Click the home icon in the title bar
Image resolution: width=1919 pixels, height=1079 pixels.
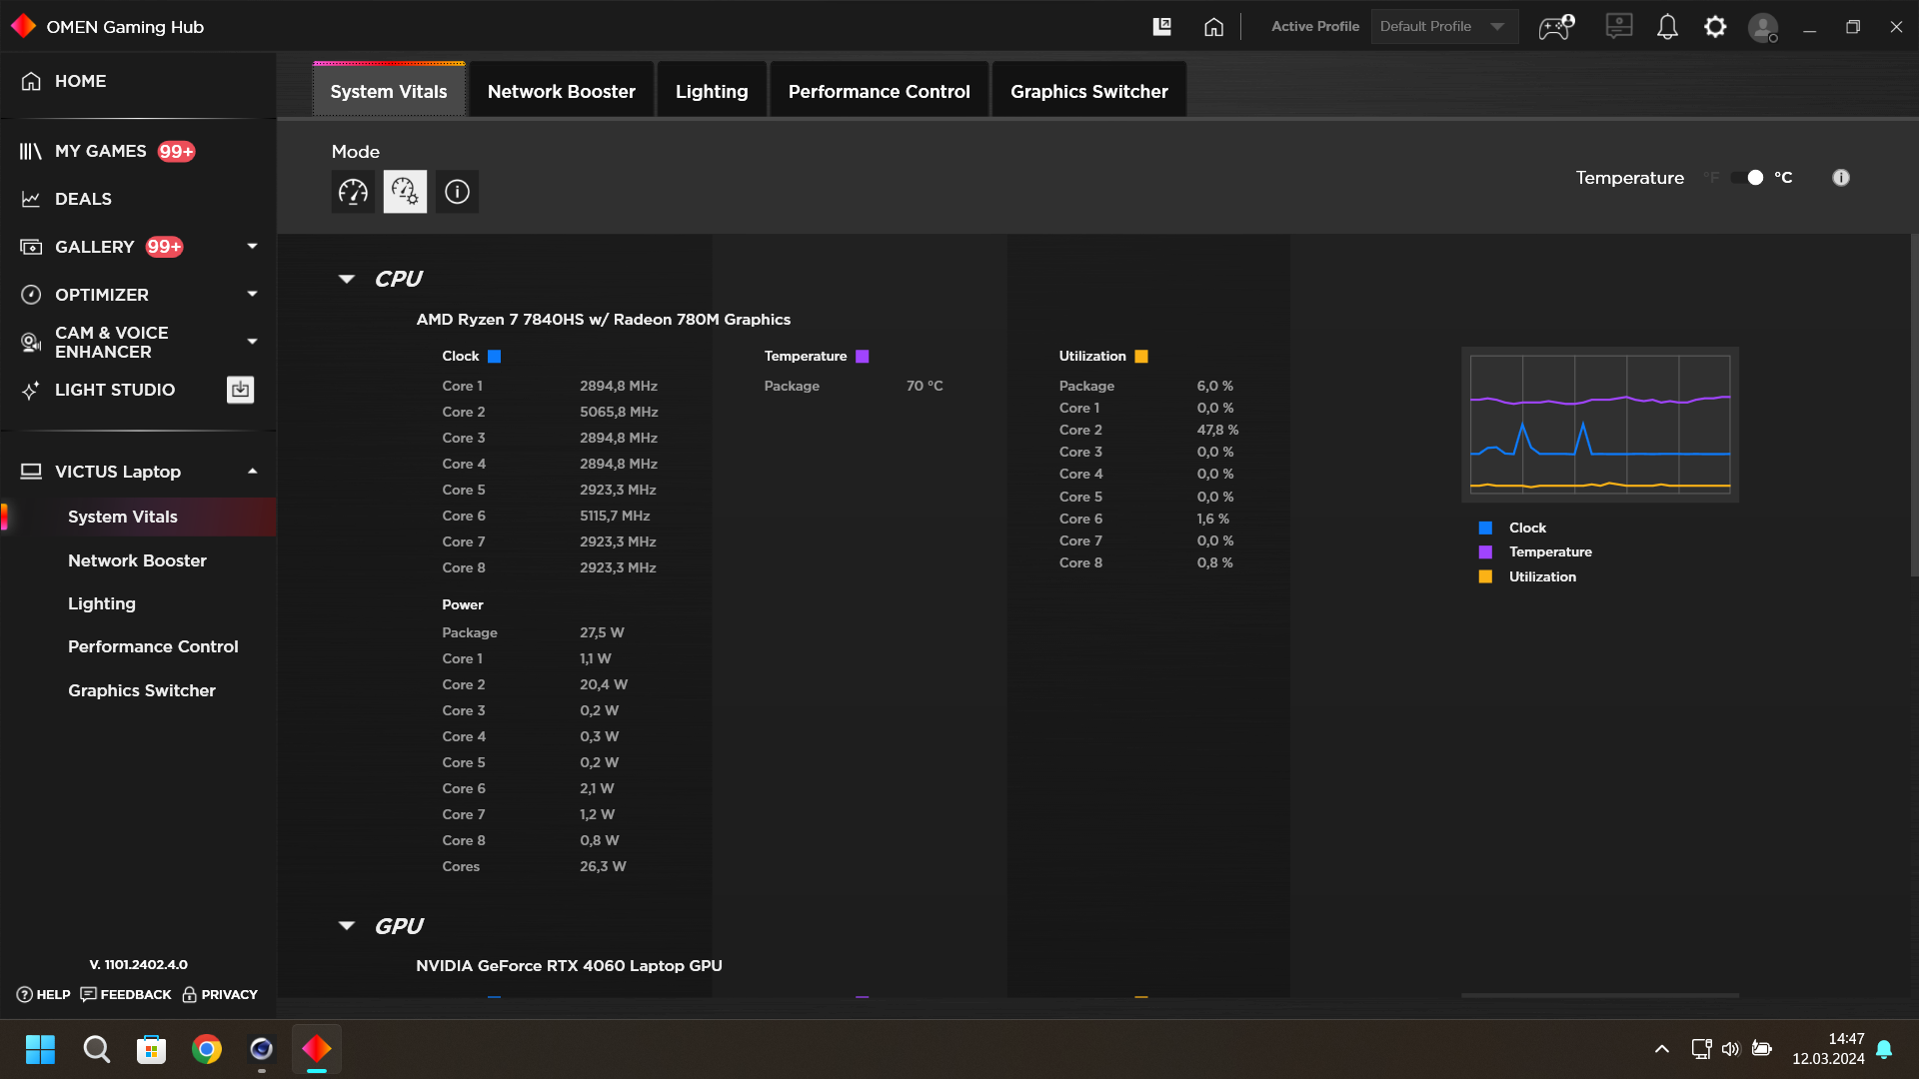tap(1213, 27)
